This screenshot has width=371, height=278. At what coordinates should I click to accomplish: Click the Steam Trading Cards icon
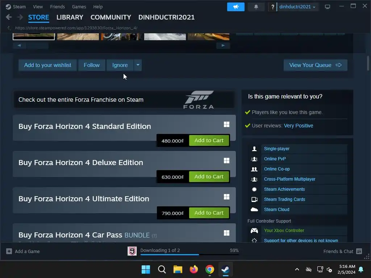[x=254, y=199]
